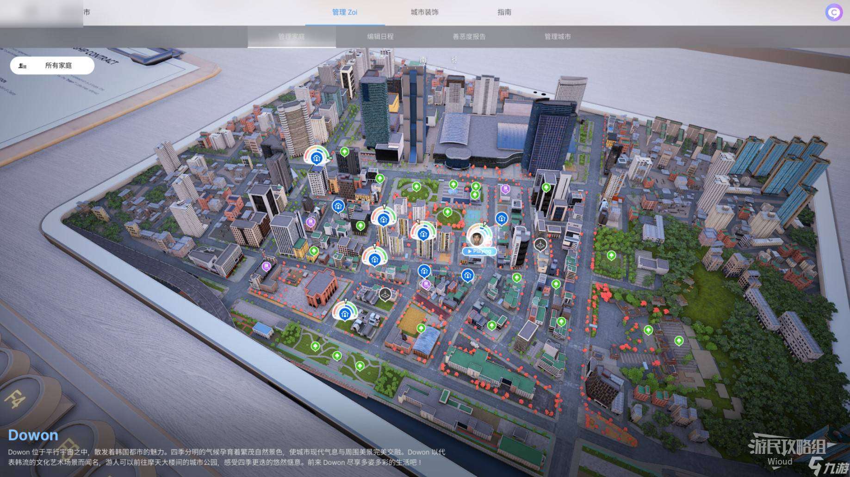Open purple marker above the lower blue household pins
Viewport: 850px width, 477px height.
[x=426, y=284]
